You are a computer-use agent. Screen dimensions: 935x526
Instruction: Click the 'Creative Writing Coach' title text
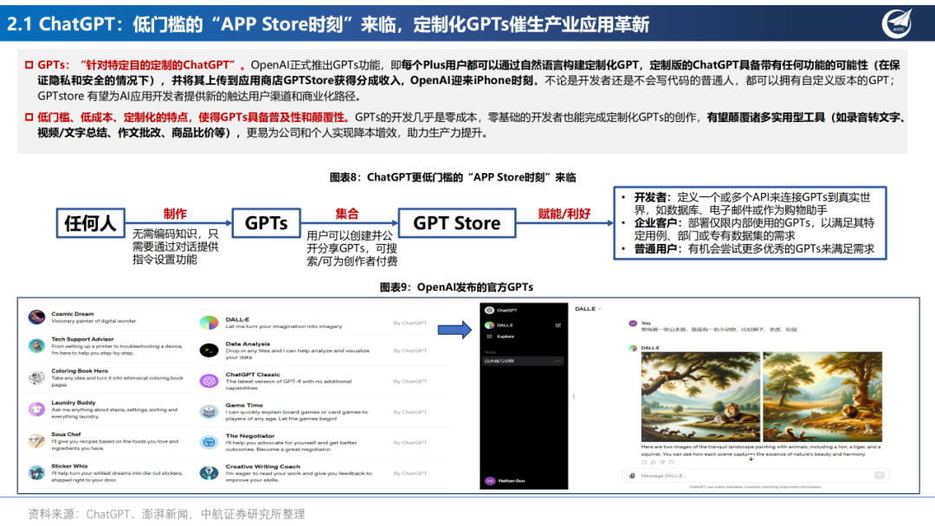coord(263,466)
